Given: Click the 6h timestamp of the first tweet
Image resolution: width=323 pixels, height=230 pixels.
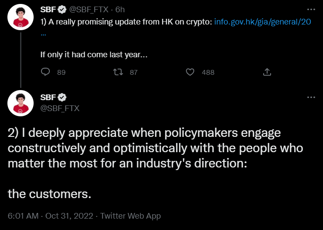Looking at the screenshot, I should pos(120,9).
